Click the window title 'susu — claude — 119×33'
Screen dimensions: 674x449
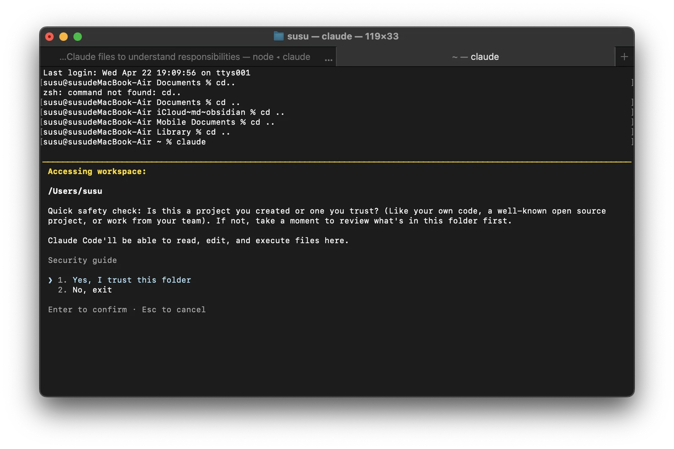click(x=343, y=36)
